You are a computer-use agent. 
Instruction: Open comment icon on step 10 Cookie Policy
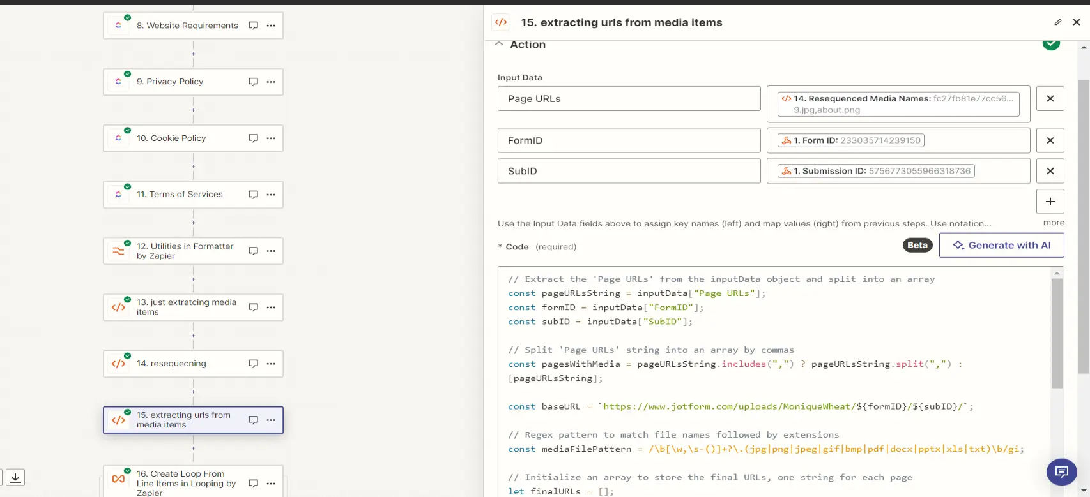tap(253, 138)
